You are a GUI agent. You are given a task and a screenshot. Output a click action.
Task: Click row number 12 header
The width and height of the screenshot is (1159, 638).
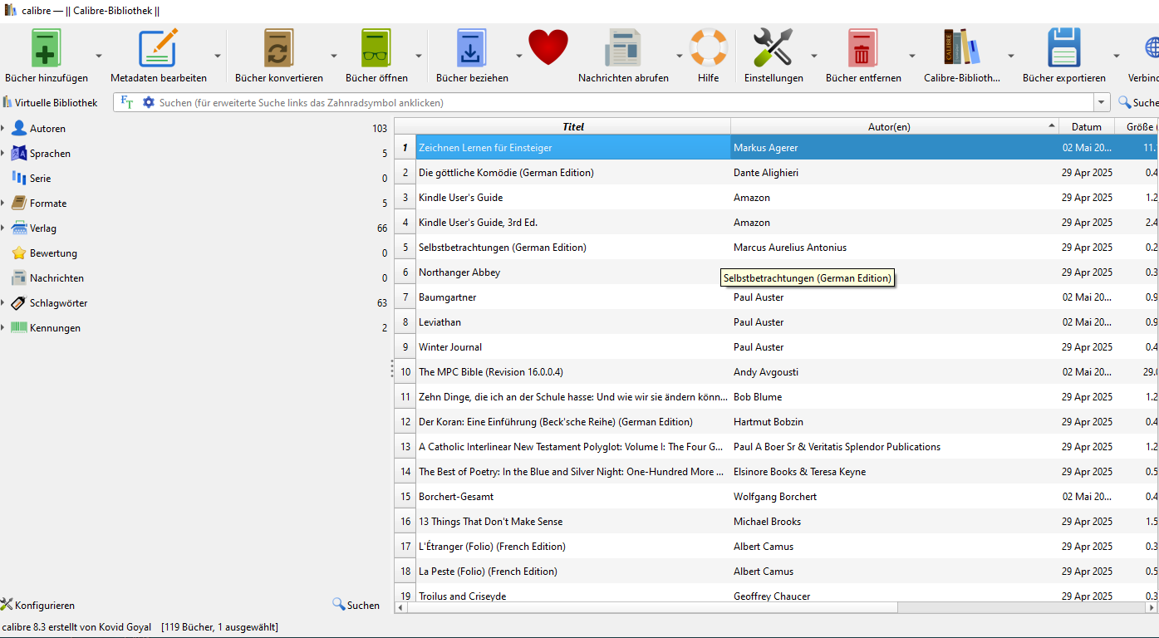pos(405,421)
